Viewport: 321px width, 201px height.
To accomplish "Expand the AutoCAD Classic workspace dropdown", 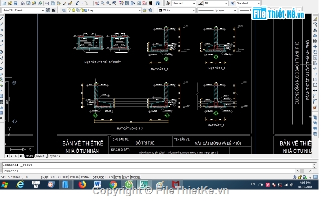I will point(23,10).
